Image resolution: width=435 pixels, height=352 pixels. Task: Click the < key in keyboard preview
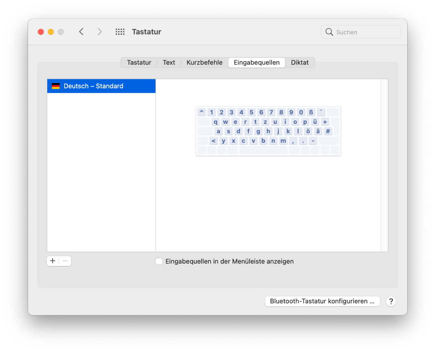(214, 141)
